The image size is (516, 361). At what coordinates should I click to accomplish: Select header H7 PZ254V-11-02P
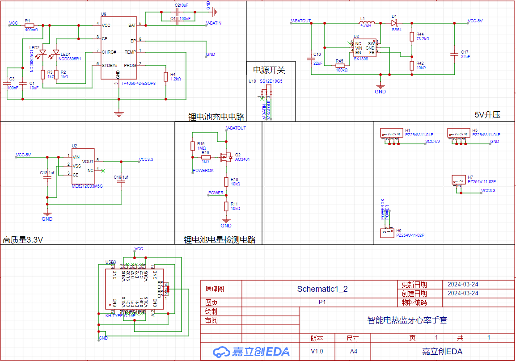[x=459, y=180]
